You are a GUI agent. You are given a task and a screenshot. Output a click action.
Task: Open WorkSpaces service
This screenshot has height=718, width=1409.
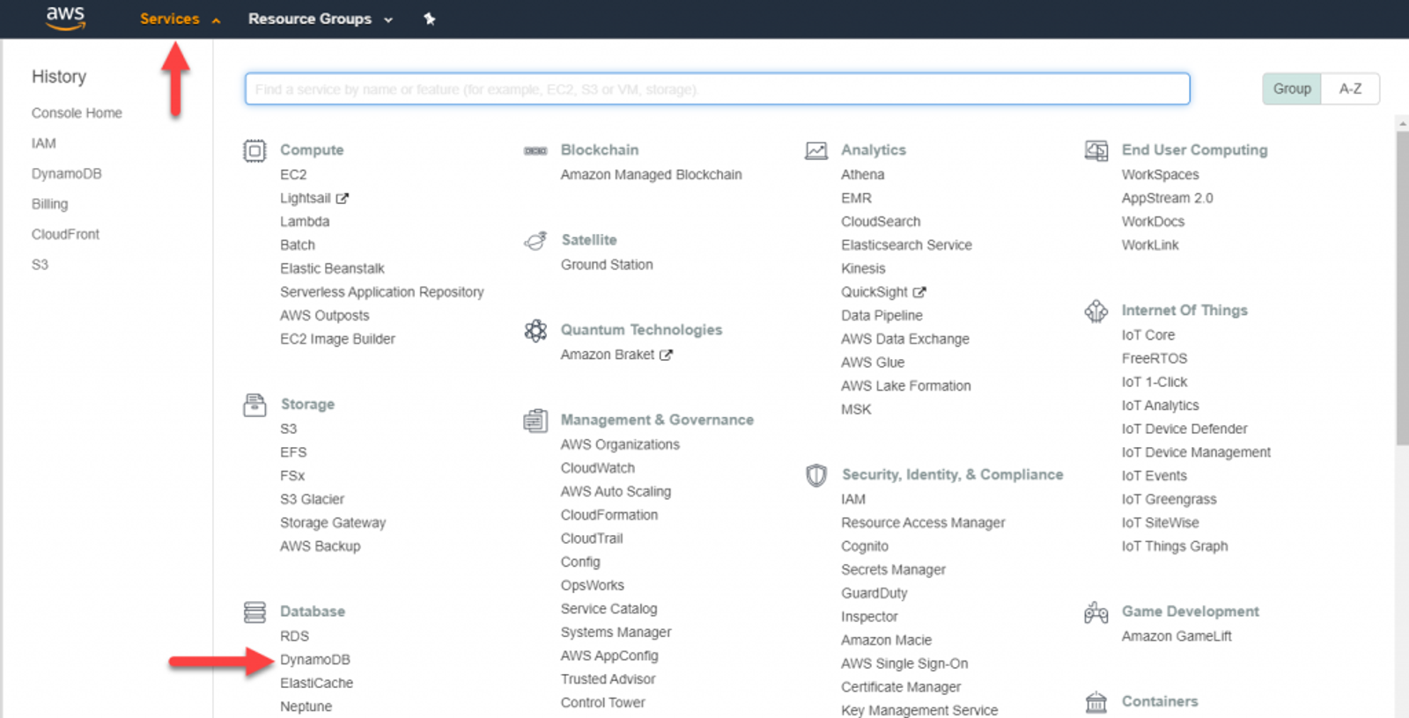[1160, 175]
